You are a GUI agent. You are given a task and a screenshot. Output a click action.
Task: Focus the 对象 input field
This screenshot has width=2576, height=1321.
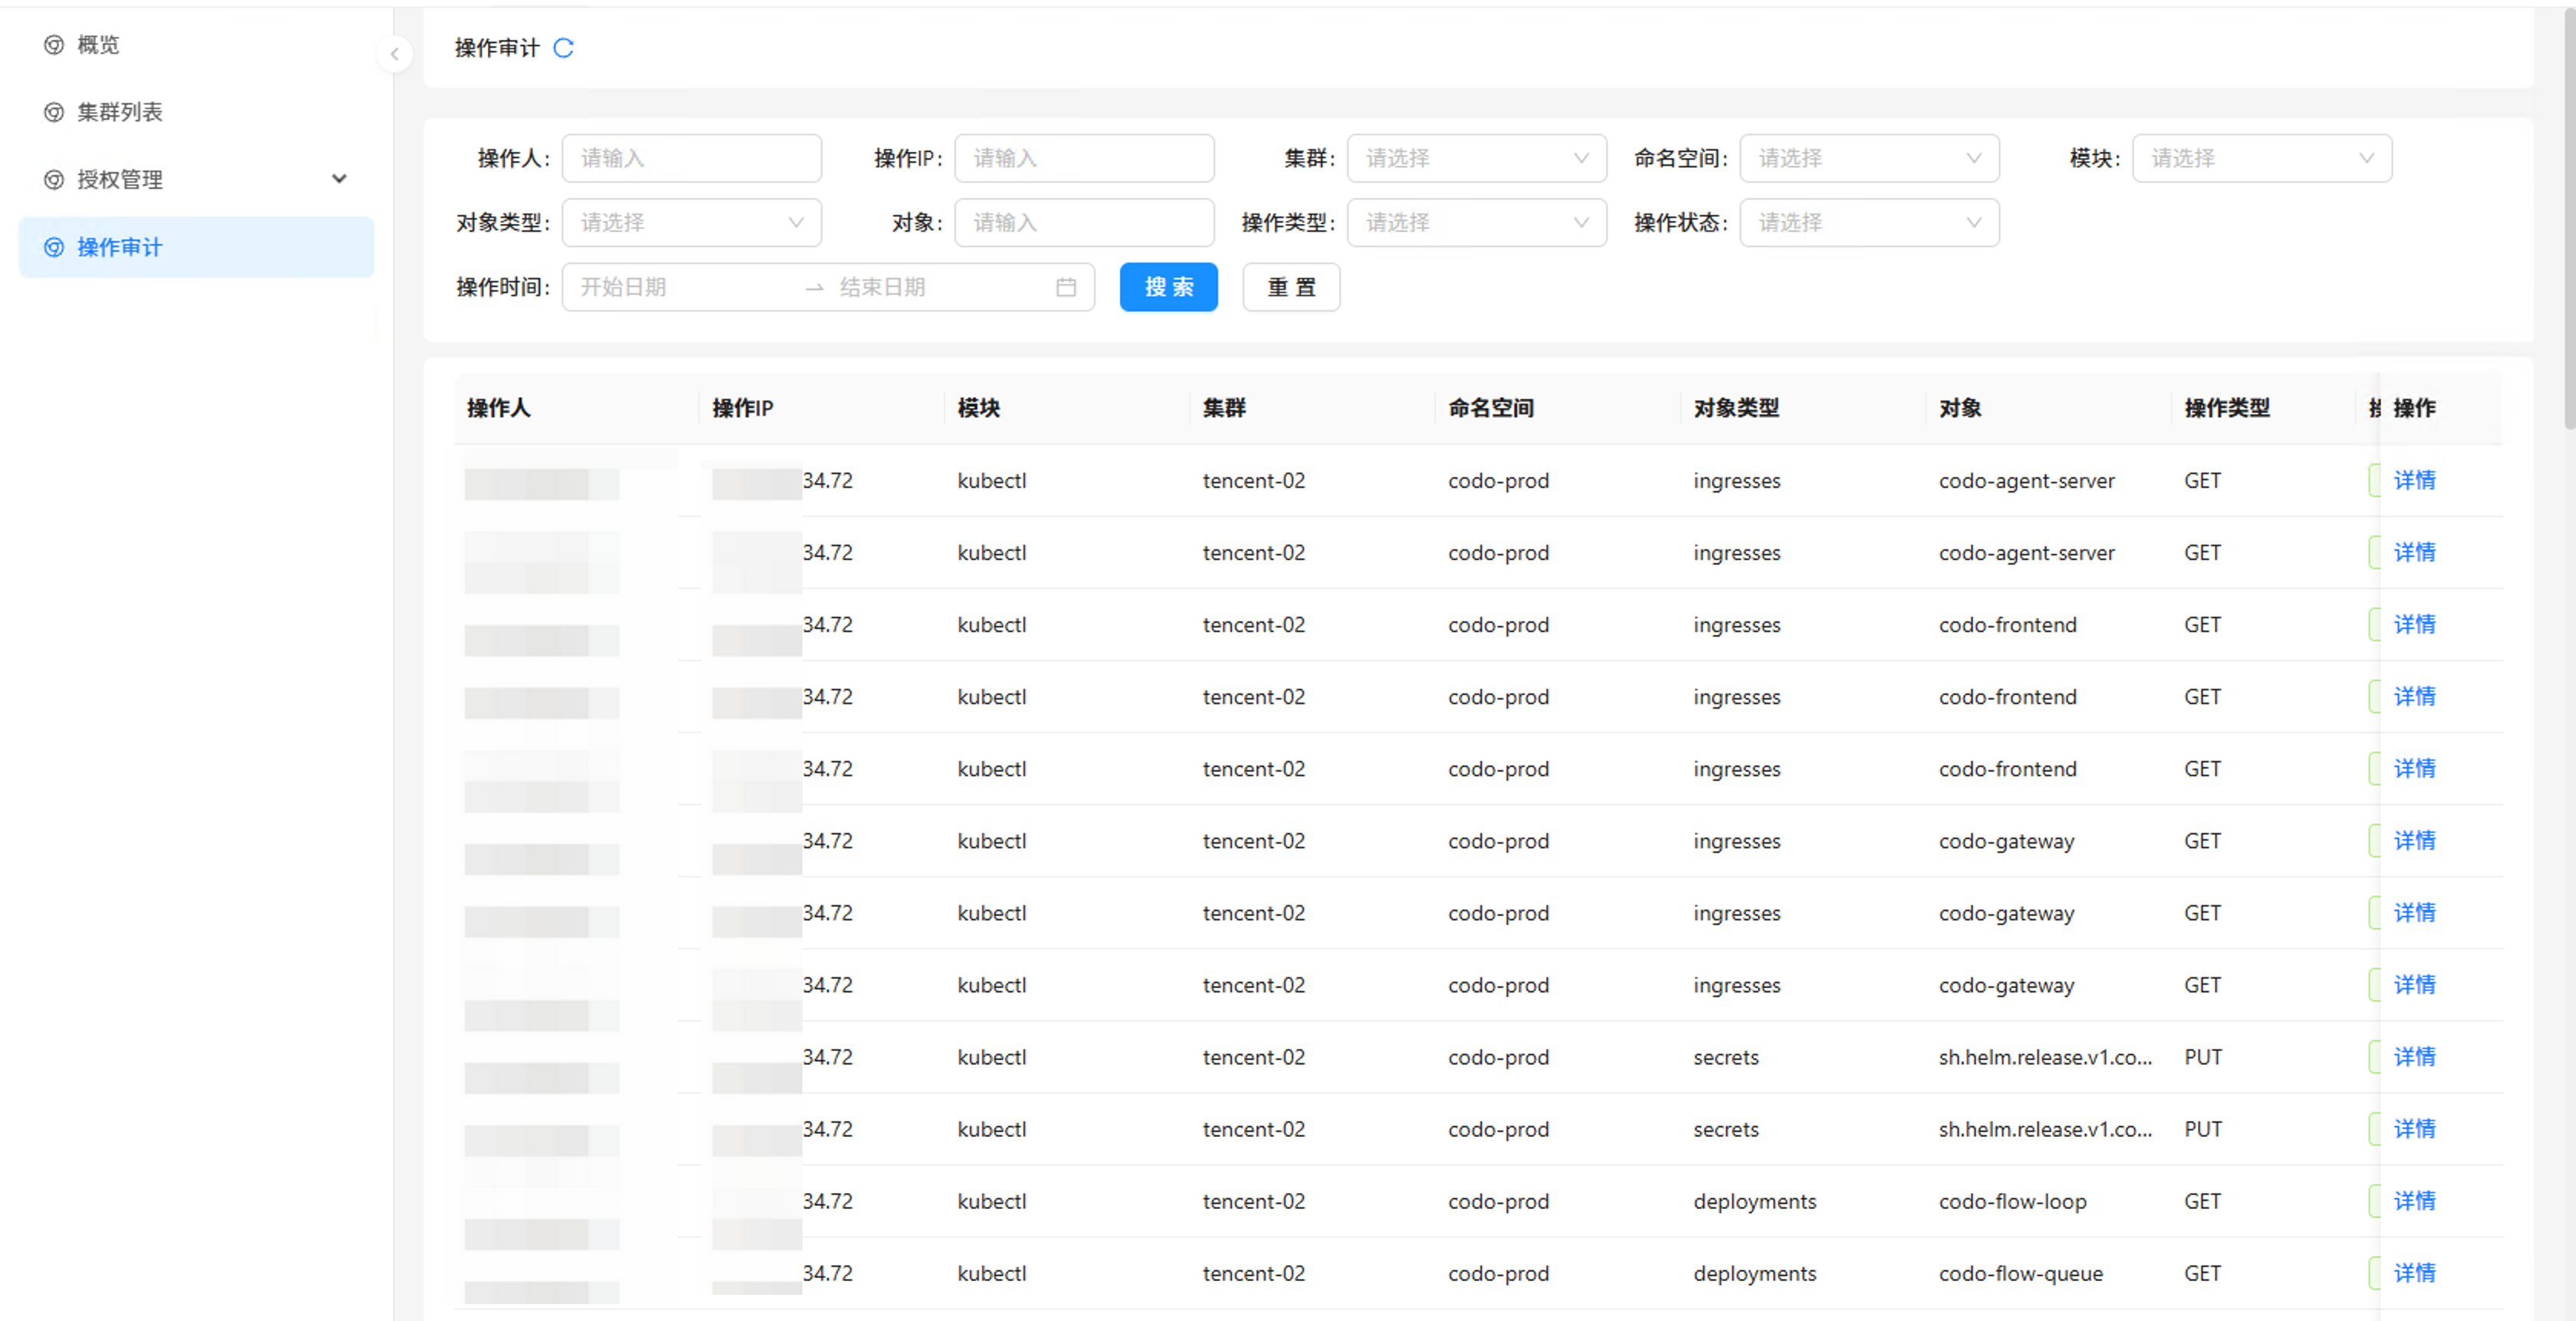click(x=1084, y=223)
